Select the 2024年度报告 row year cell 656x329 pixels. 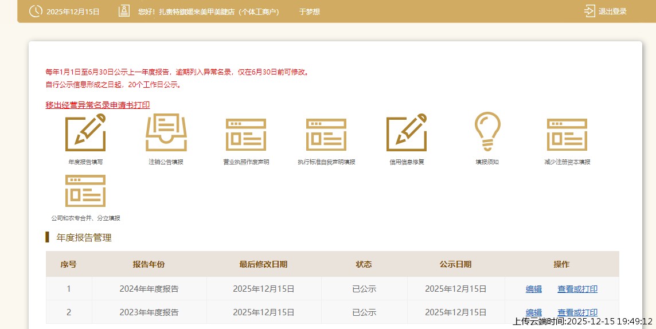coord(149,289)
